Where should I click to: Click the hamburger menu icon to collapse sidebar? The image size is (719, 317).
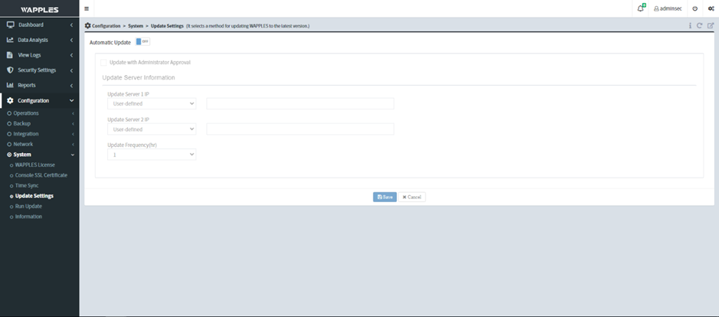pyautogui.click(x=87, y=9)
